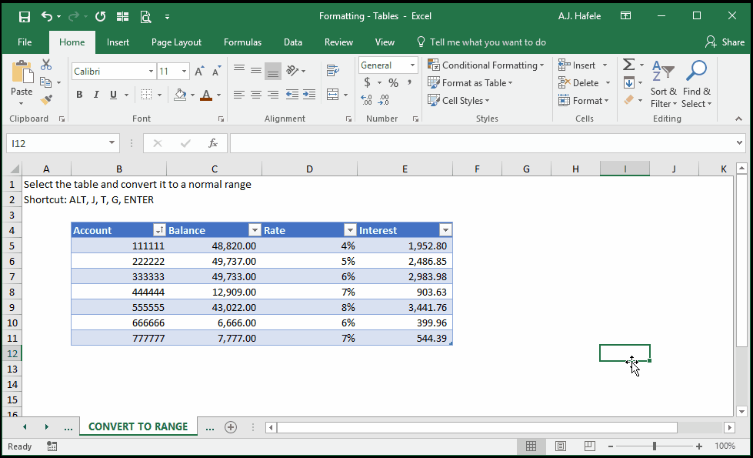Increase decimal places
The width and height of the screenshot is (753, 458).
click(x=366, y=99)
